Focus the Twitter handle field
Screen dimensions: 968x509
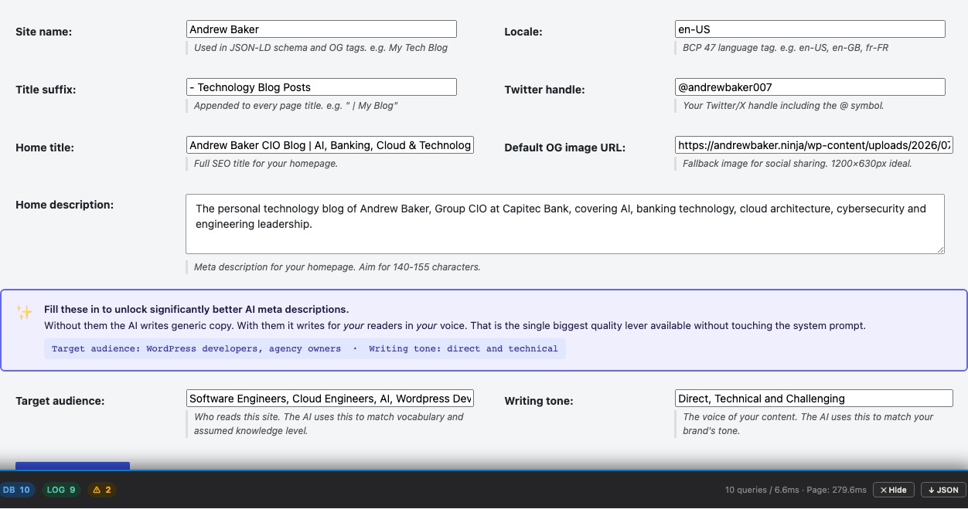coord(810,87)
